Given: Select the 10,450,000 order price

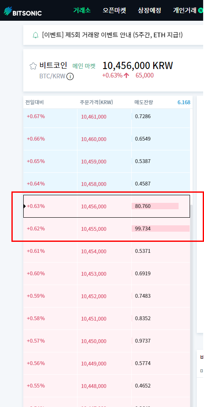Looking at the screenshot, I should tap(94, 341).
